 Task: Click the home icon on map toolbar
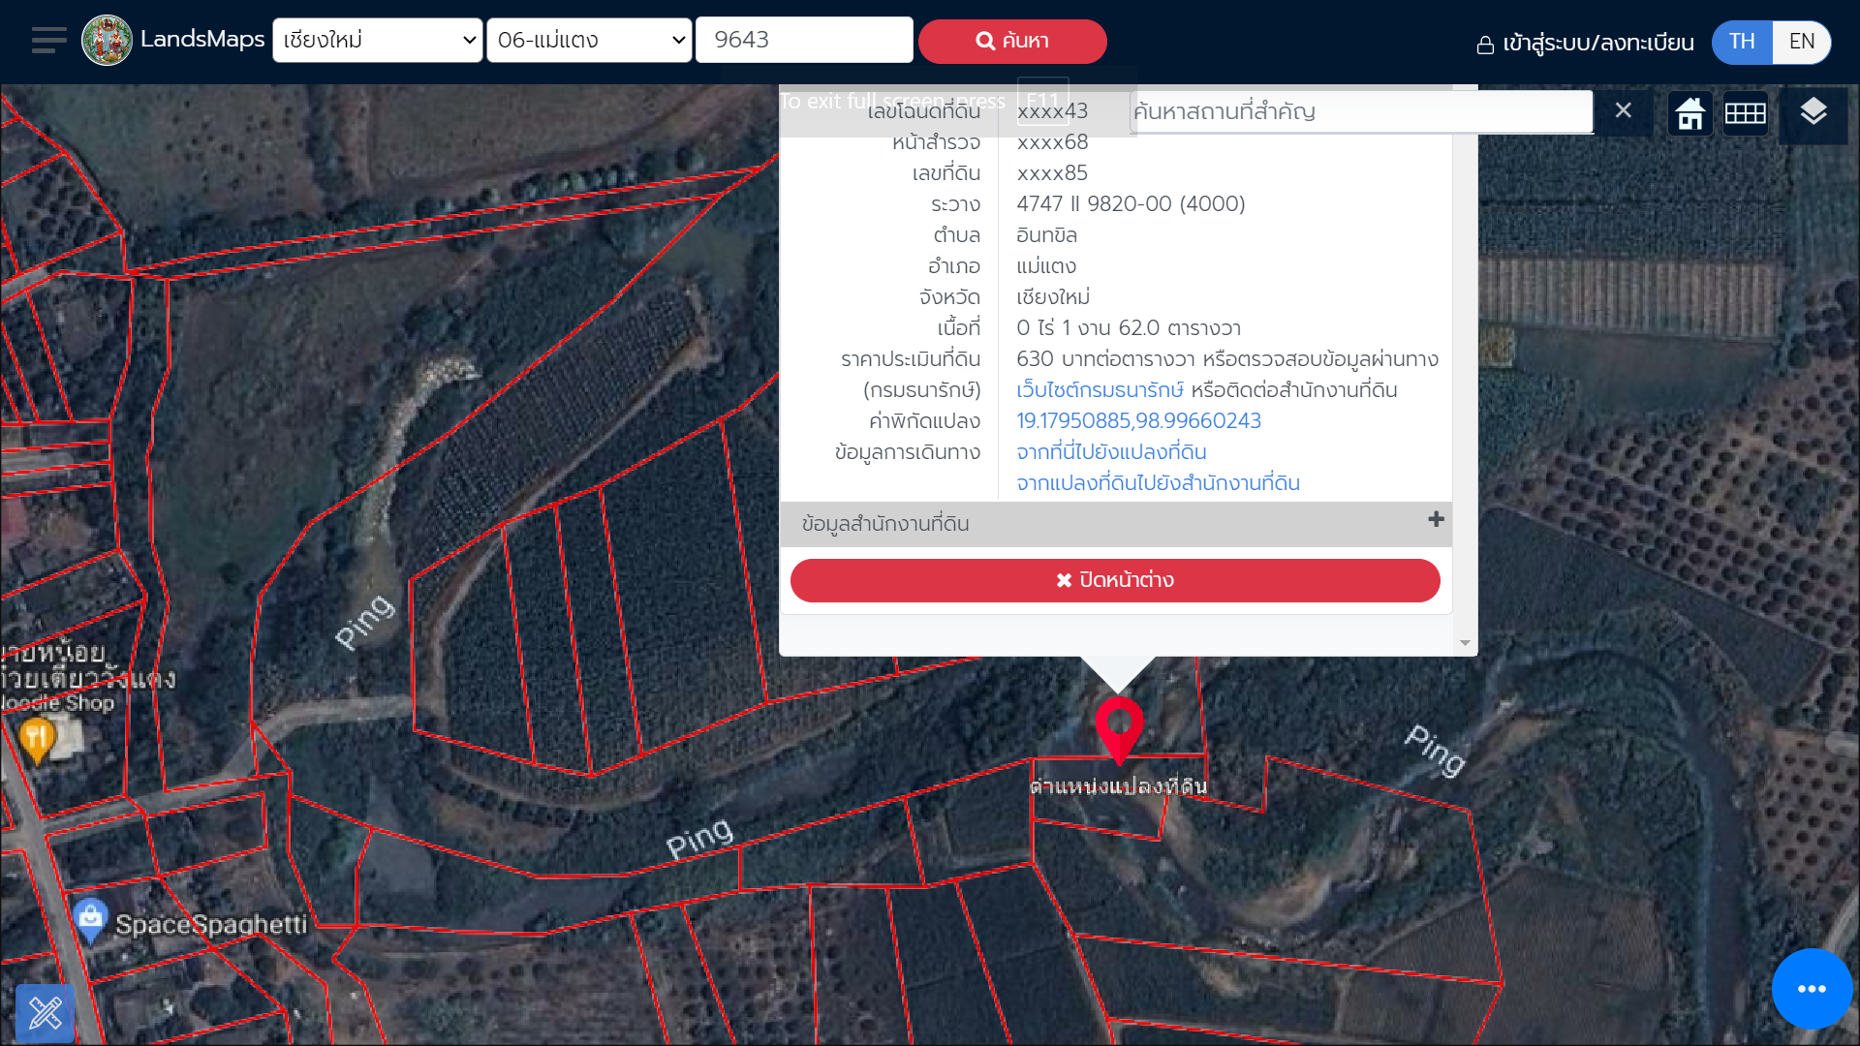click(1690, 113)
